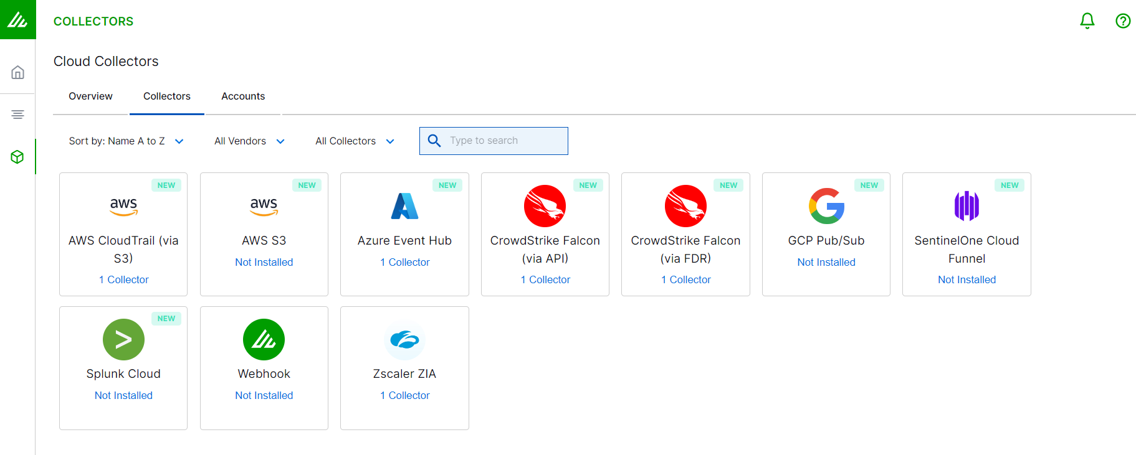This screenshot has height=455, width=1136.
Task: Switch to the Accounts tab
Action: click(x=243, y=96)
